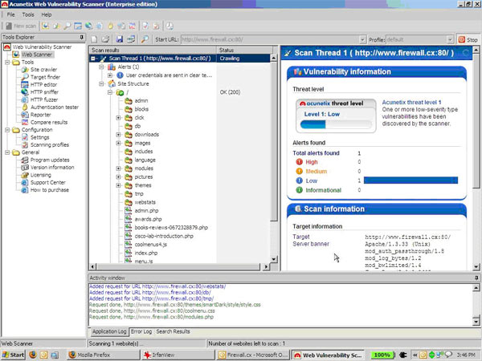Select the index.php file
482x361 pixels.
click(146, 253)
